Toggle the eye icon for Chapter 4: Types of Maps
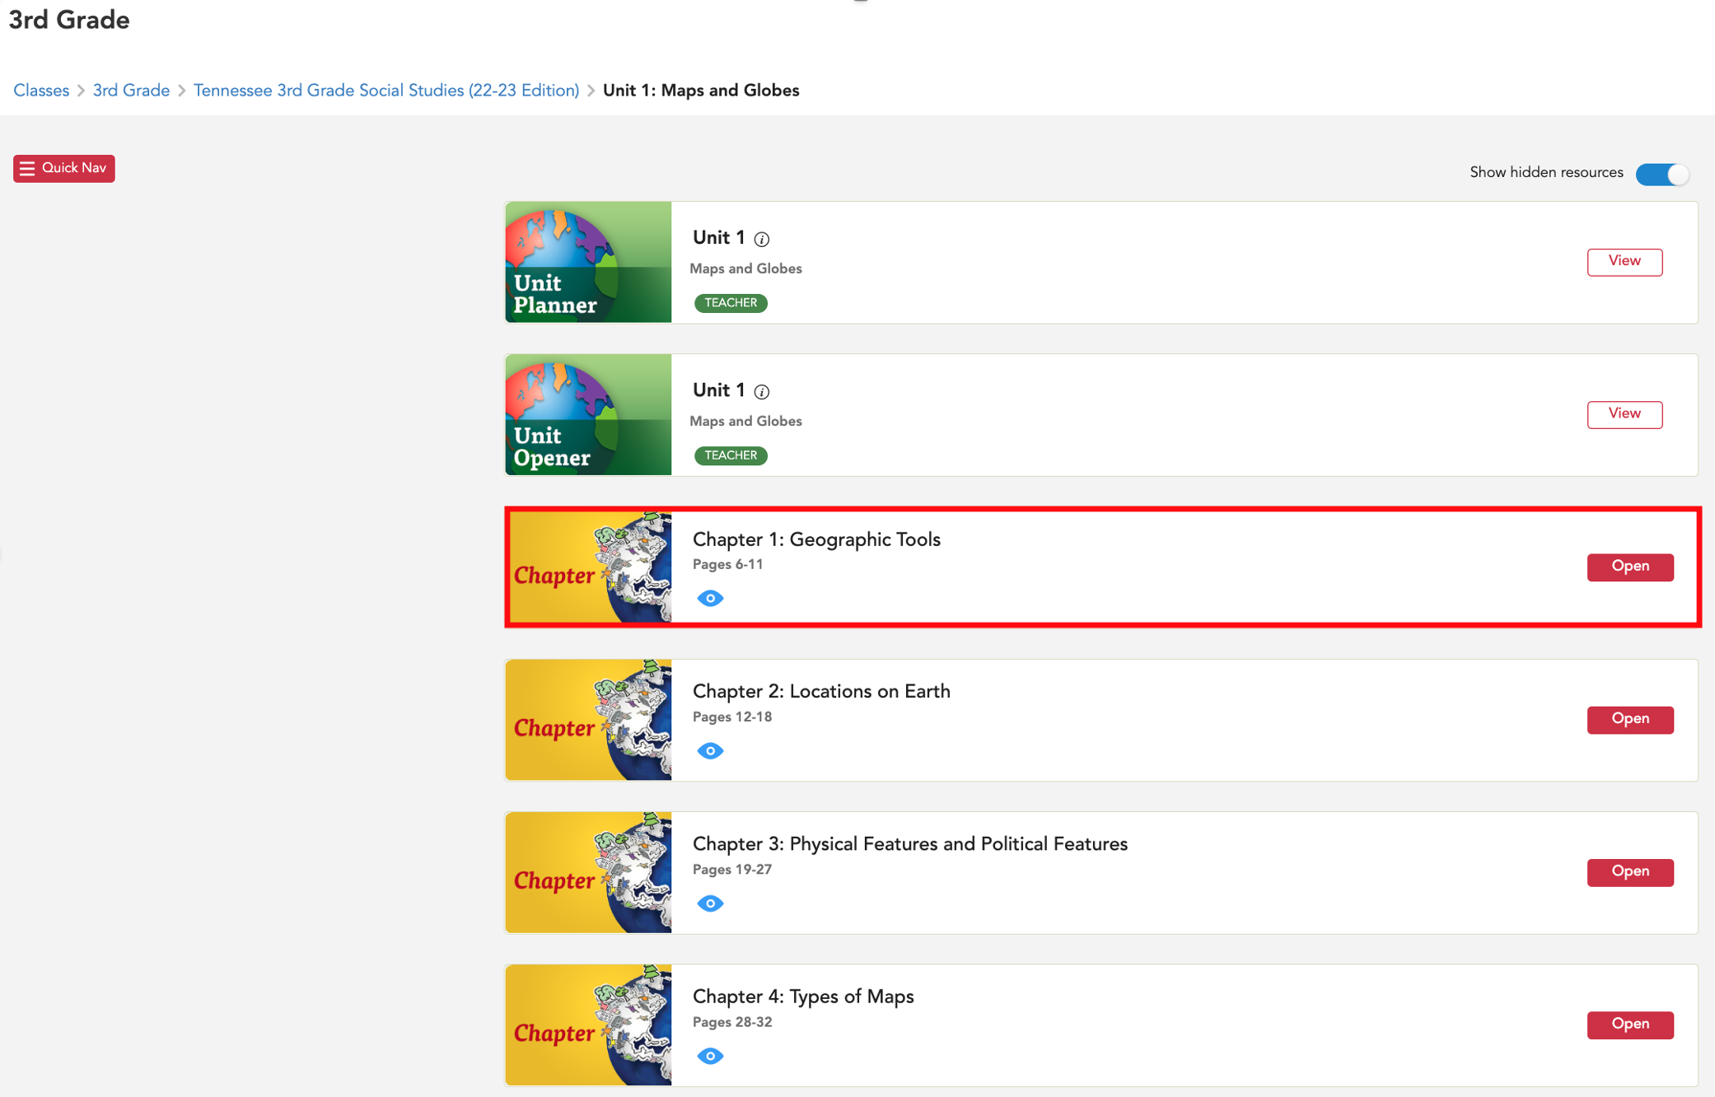Image resolution: width=1715 pixels, height=1097 pixels. [710, 1056]
